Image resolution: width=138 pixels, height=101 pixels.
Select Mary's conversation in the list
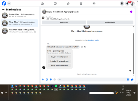click(x=19, y=23)
